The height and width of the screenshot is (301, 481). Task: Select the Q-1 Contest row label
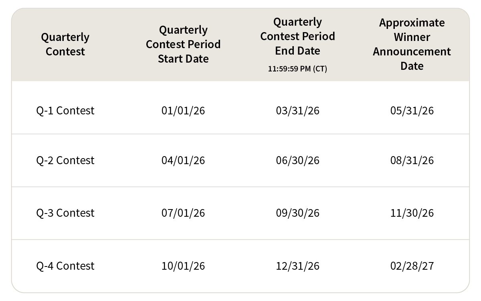pyautogui.click(x=65, y=110)
